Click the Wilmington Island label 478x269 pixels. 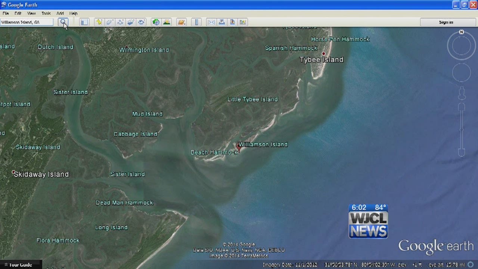(144, 50)
